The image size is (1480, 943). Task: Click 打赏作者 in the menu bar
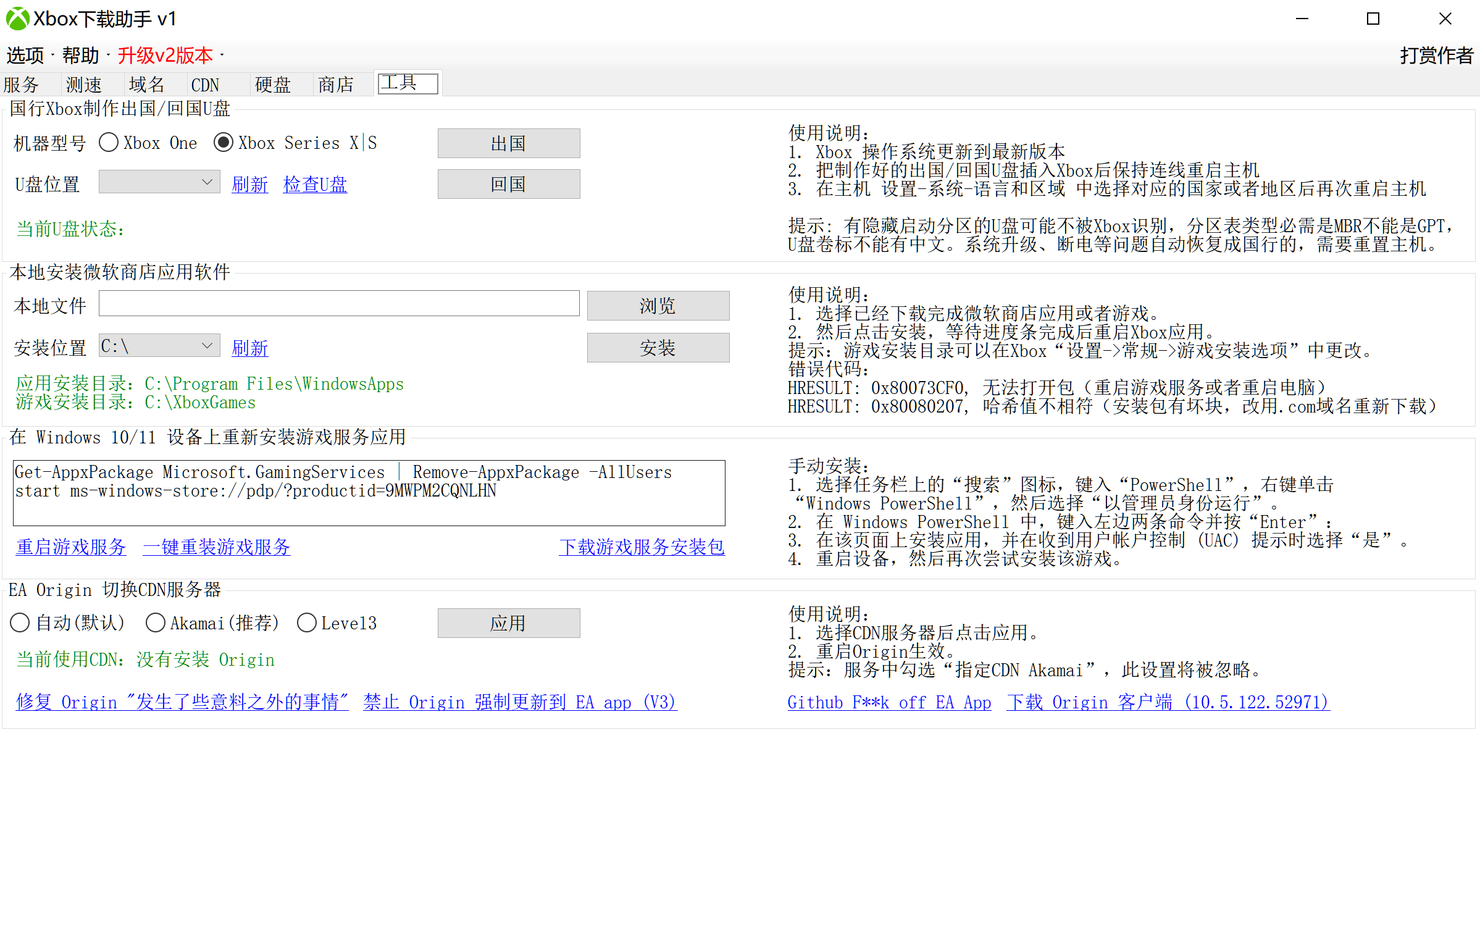1436,56
